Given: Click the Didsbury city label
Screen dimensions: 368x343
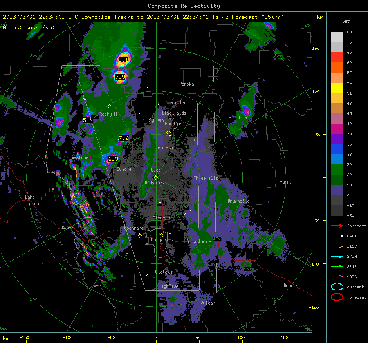Looking at the screenshot, I should click(154, 183).
